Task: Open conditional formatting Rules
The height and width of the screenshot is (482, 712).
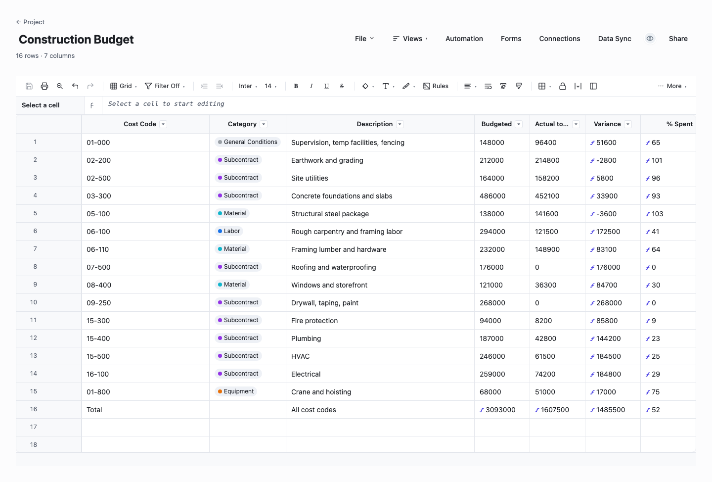Action: coord(436,86)
